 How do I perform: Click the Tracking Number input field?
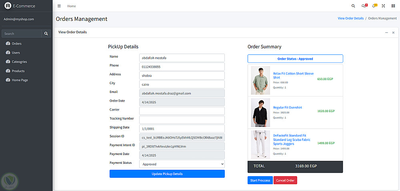click(x=182, y=120)
